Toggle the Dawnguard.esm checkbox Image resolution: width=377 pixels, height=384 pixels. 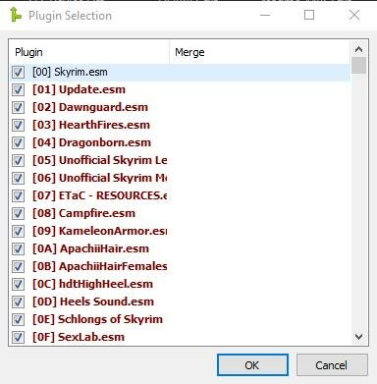tap(18, 107)
